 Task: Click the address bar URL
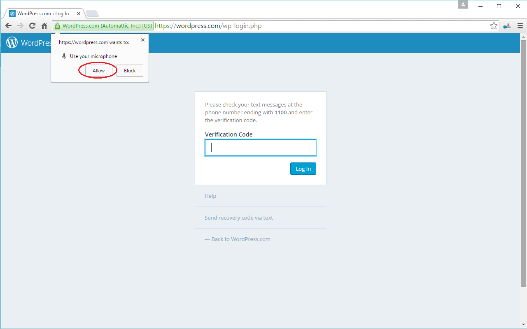click(x=208, y=26)
